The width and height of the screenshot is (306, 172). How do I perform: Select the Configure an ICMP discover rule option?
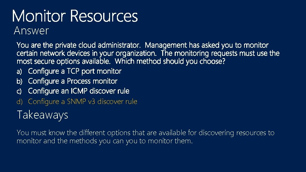coord(79,91)
